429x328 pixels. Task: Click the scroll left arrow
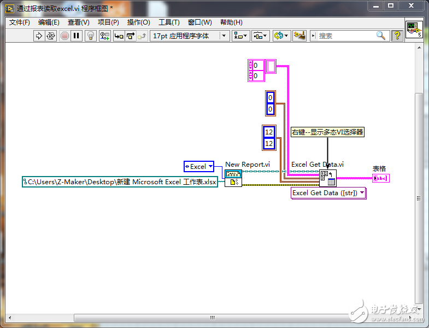tap(10, 318)
